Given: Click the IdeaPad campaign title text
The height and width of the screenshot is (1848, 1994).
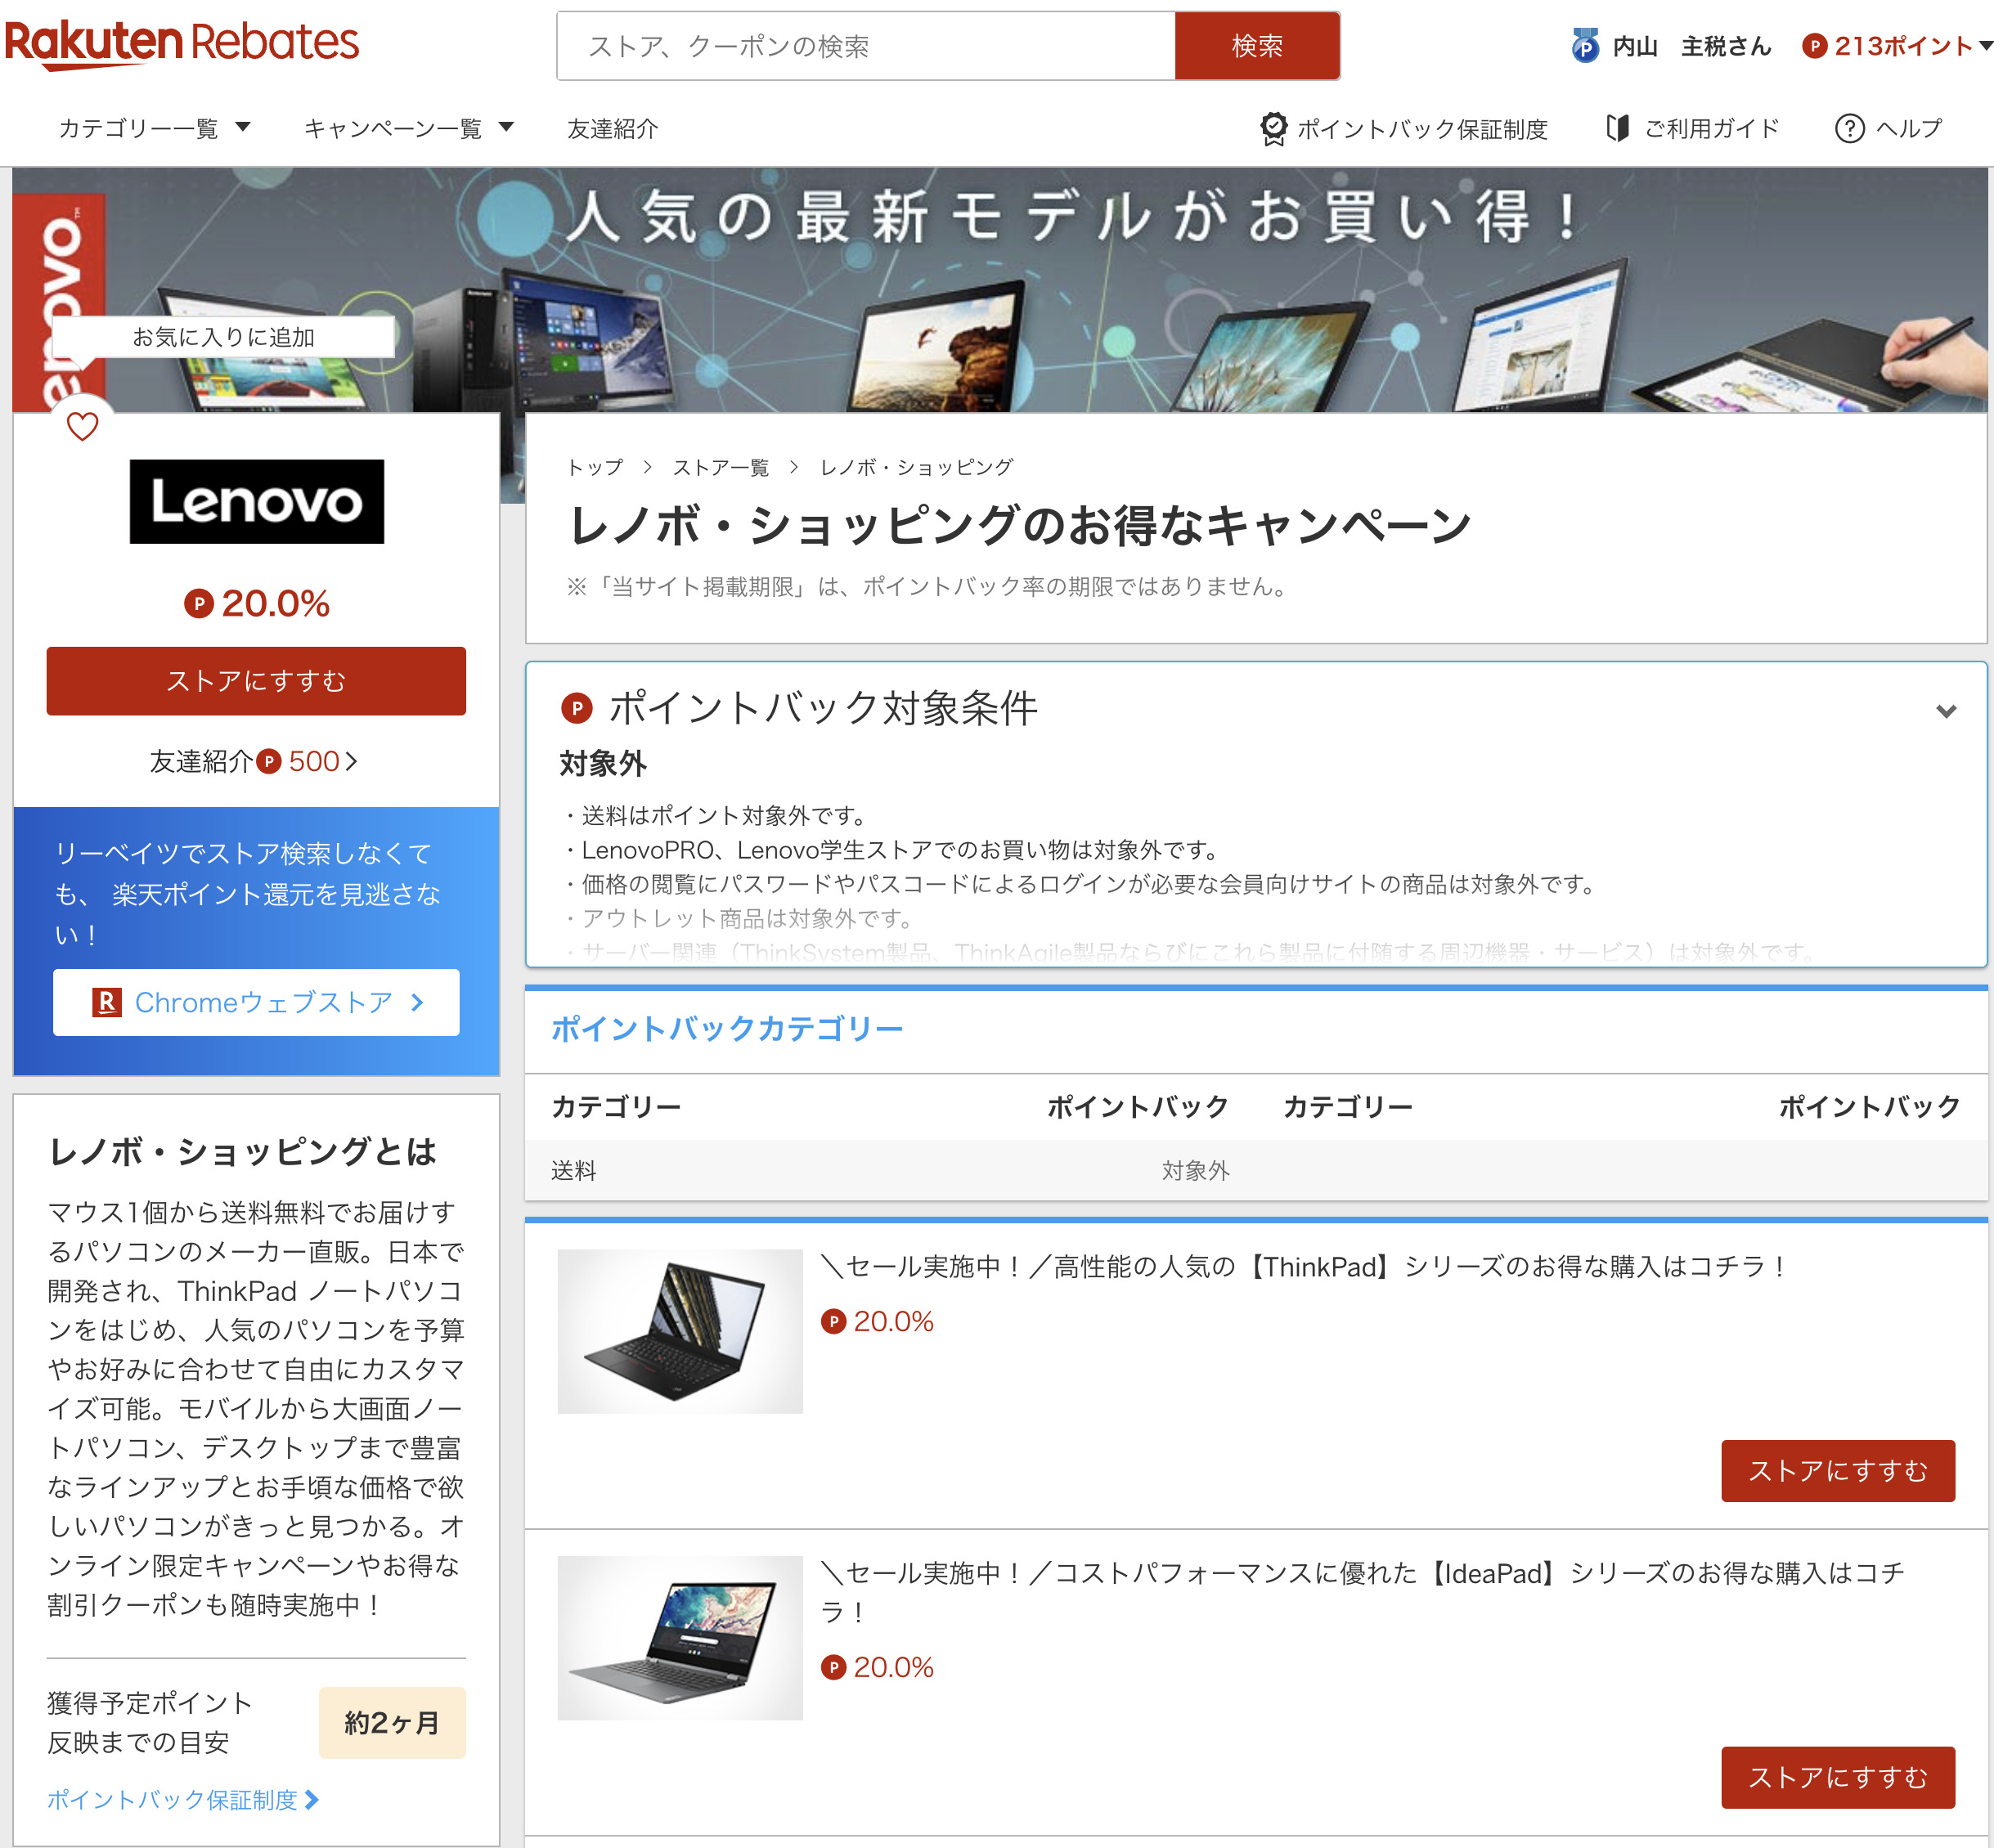Looking at the screenshot, I should tap(1363, 1592).
